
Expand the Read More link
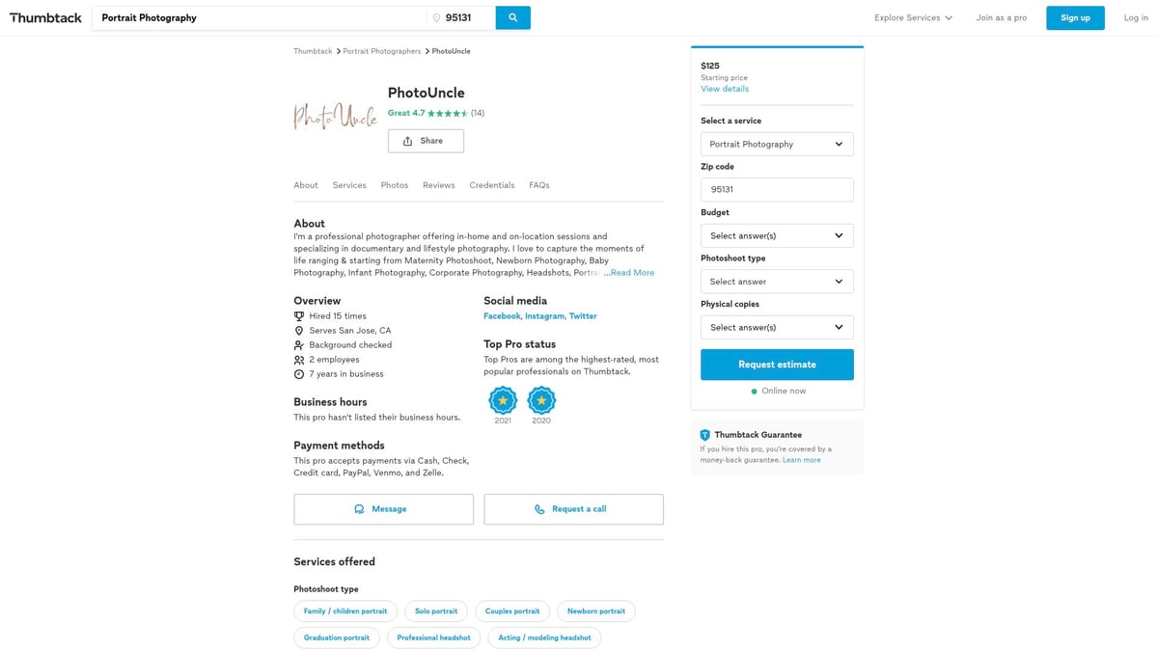click(x=632, y=273)
